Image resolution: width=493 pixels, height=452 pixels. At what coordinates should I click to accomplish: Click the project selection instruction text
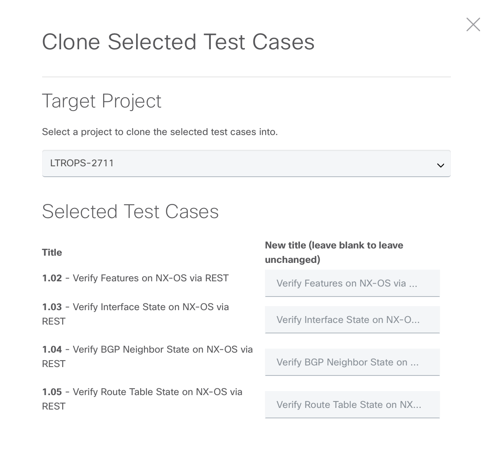(x=159, y=132)
